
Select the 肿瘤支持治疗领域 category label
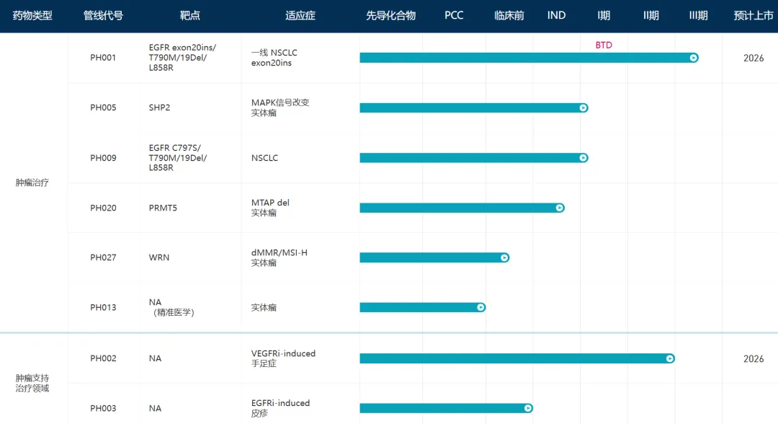click(x=32, y=383)
